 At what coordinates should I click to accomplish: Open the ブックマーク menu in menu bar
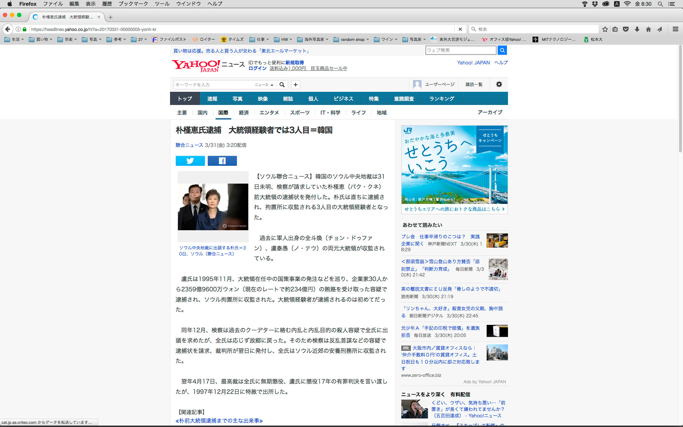133,4
